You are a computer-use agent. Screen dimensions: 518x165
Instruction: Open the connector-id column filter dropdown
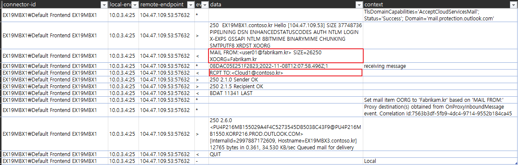click(104, 5)
